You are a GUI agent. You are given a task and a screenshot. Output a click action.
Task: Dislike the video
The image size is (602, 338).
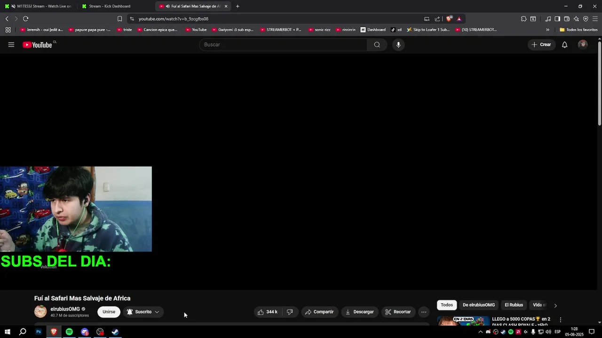[x=290, y=312]
